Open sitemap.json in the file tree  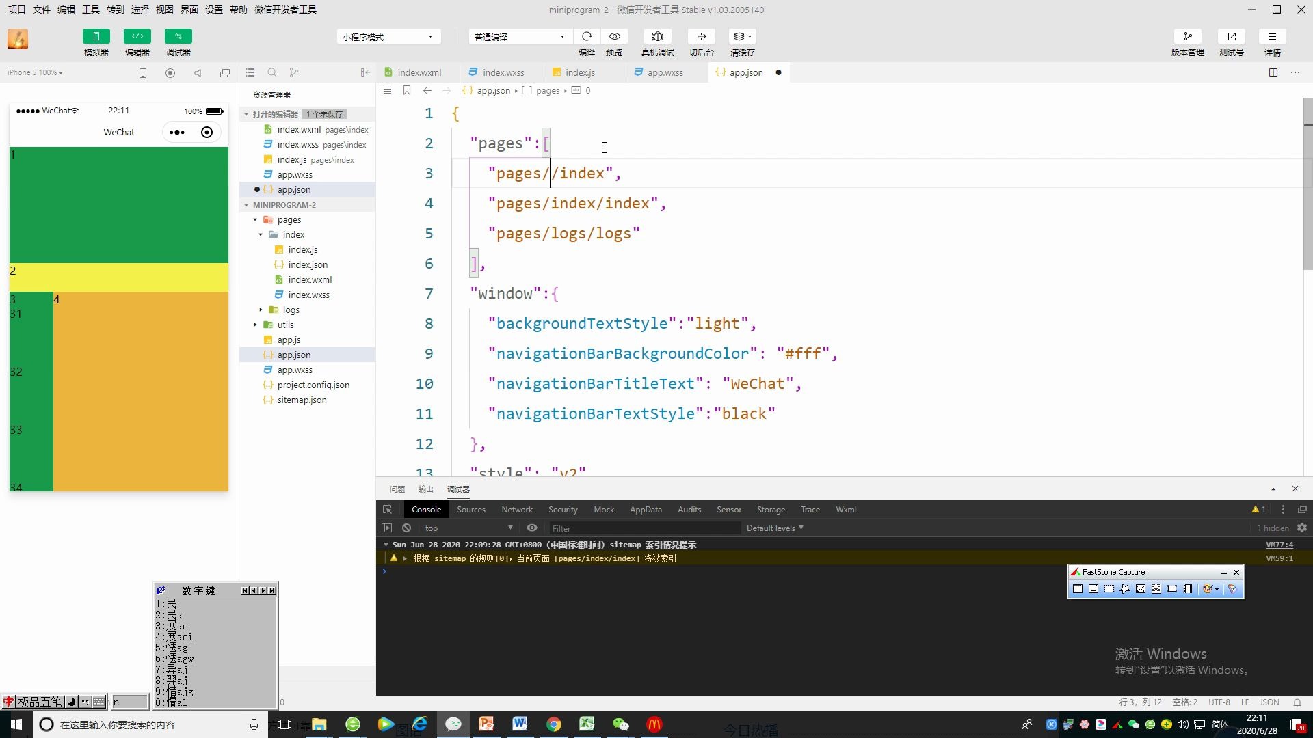(302, 400)
